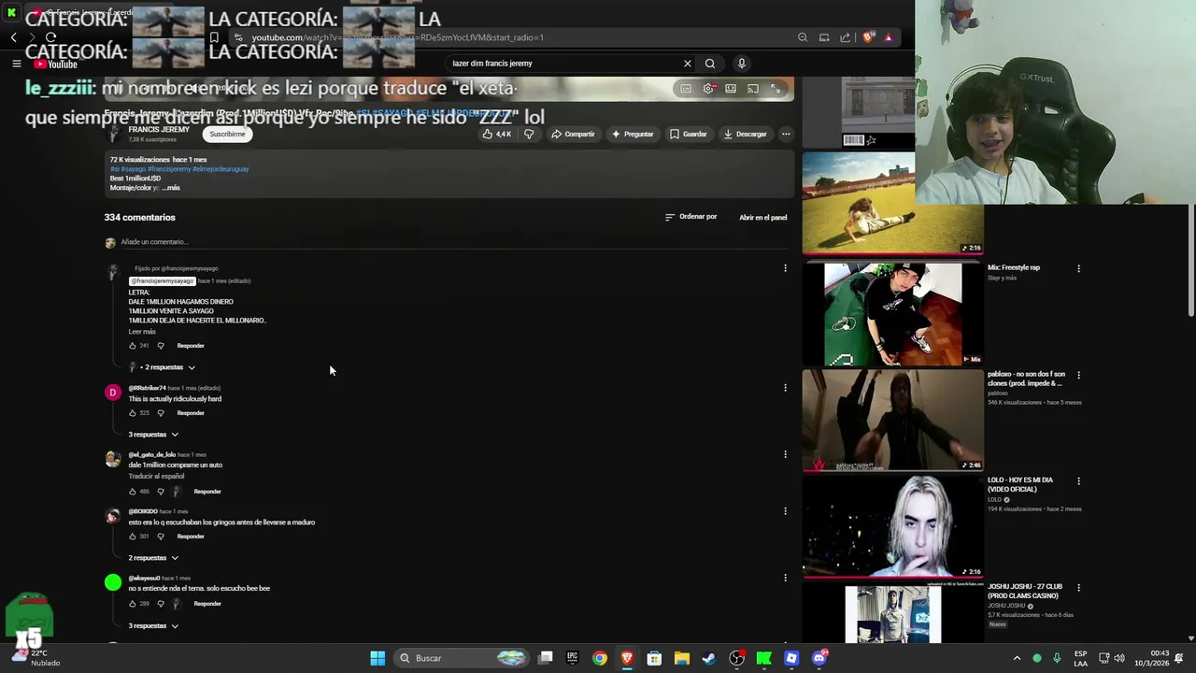Open the LOLO - HOY ES MI DIA thumbnail
This screenshot has width=1196, height=673.
892,526
